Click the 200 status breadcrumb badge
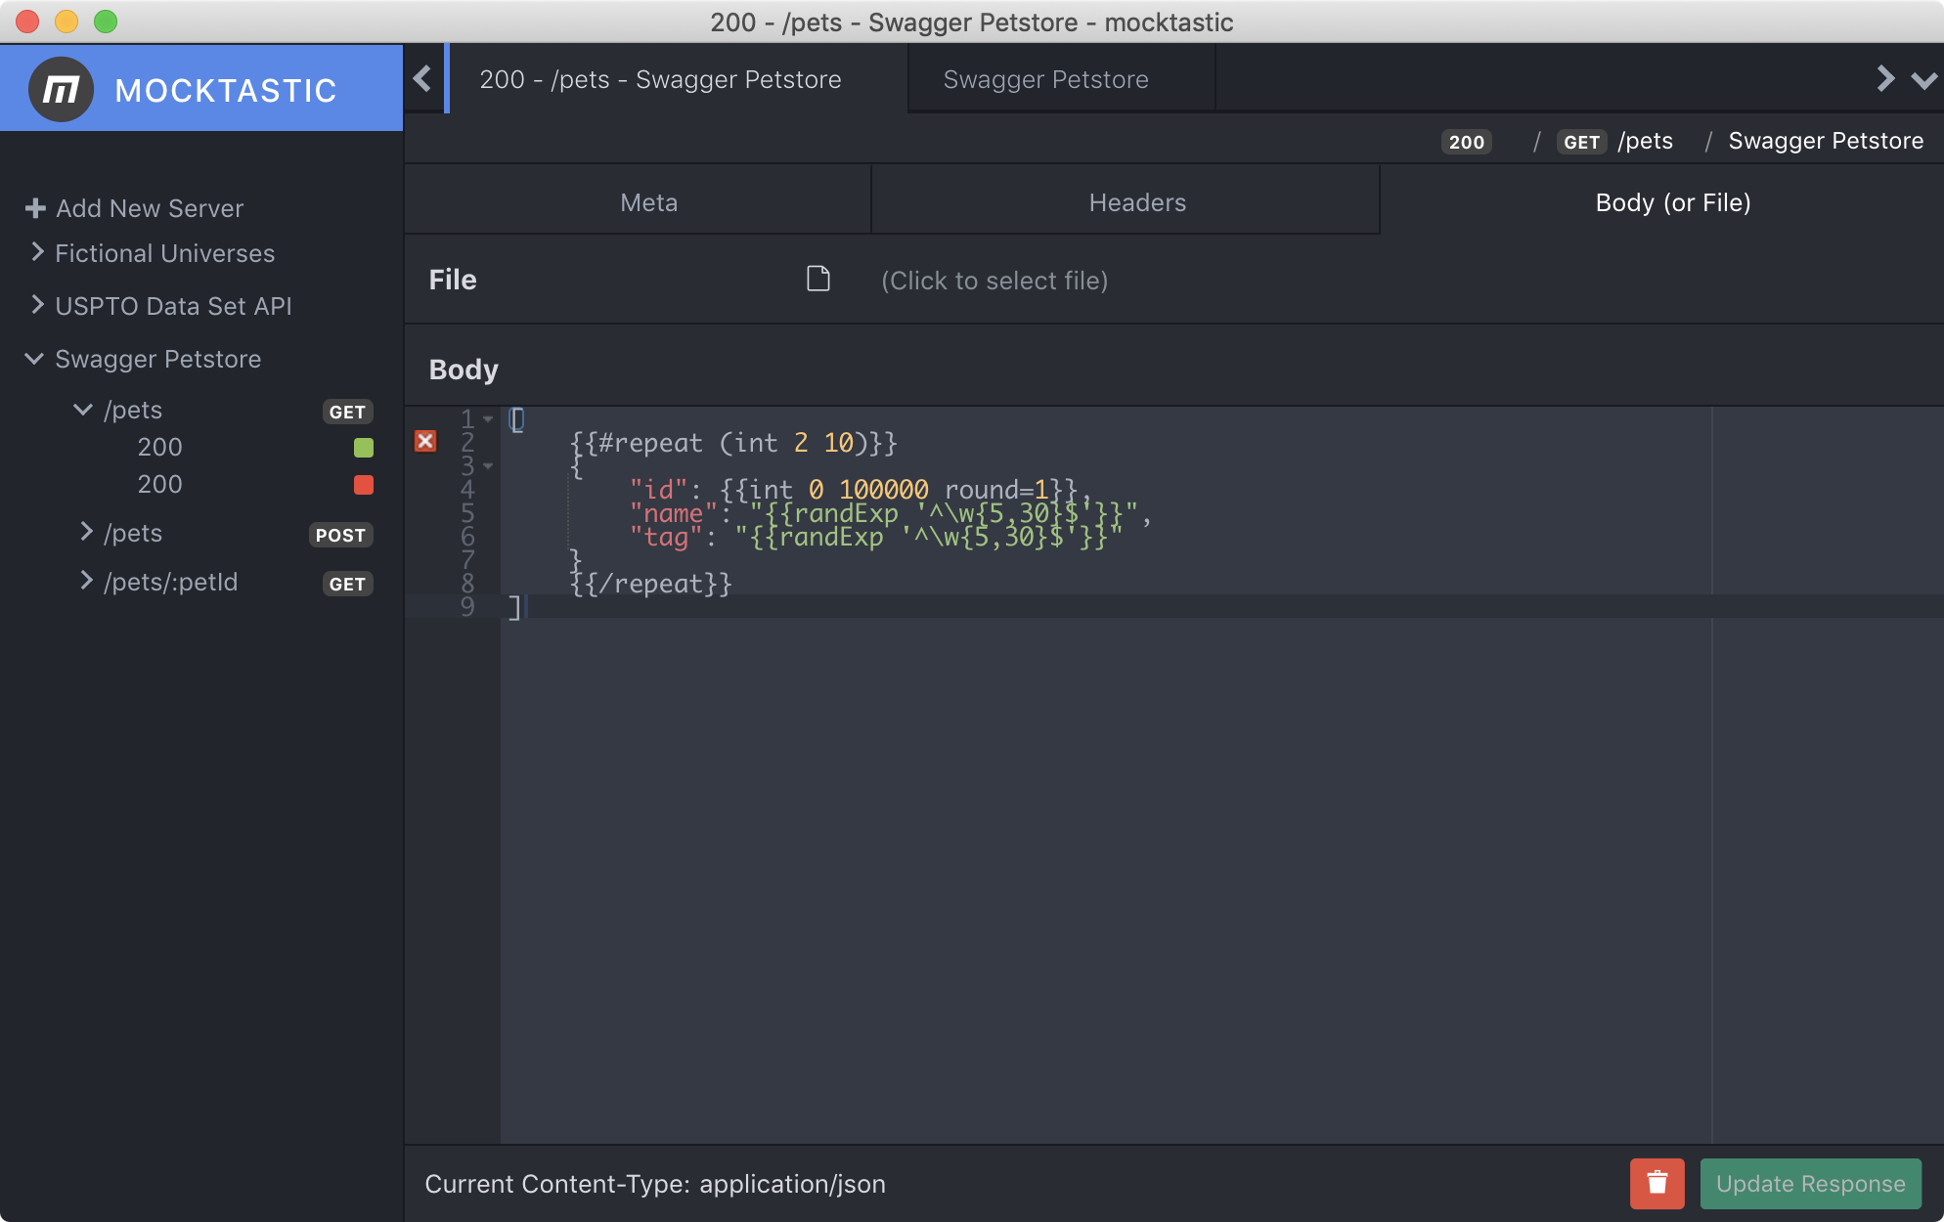1944x1222 pixels. (x=1467, y=142)
